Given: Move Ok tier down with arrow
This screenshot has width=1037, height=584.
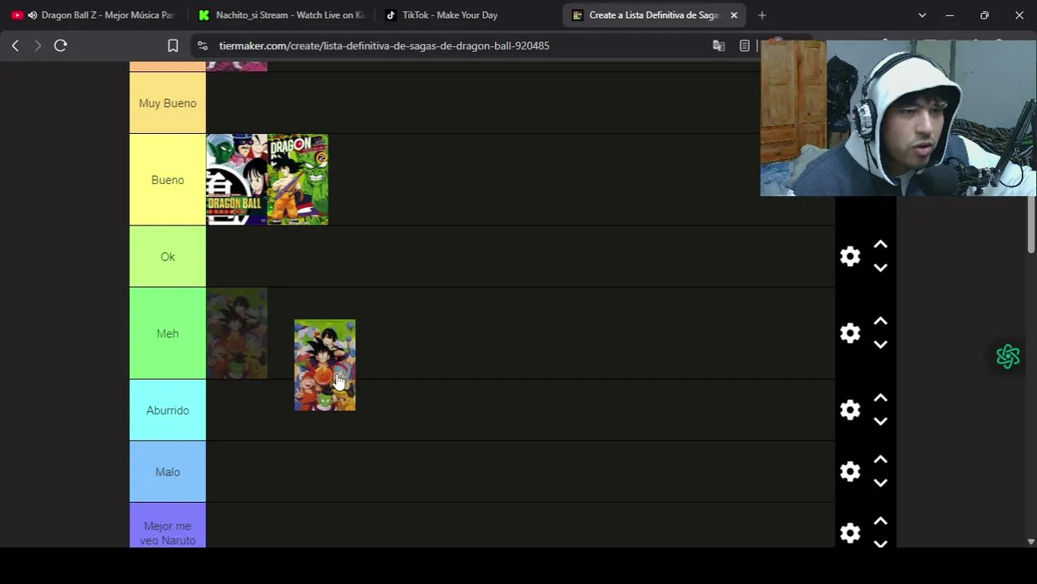Looking at the screenshot, I should click(880, 268).
